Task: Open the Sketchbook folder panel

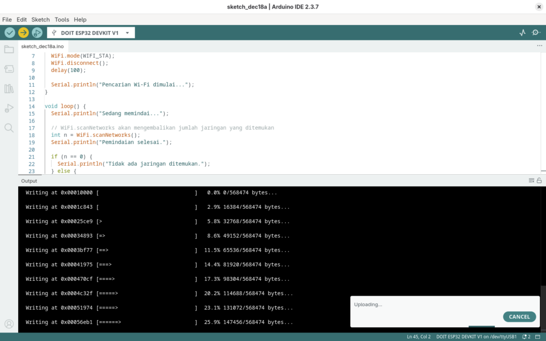Action: (x=9, y=50)
